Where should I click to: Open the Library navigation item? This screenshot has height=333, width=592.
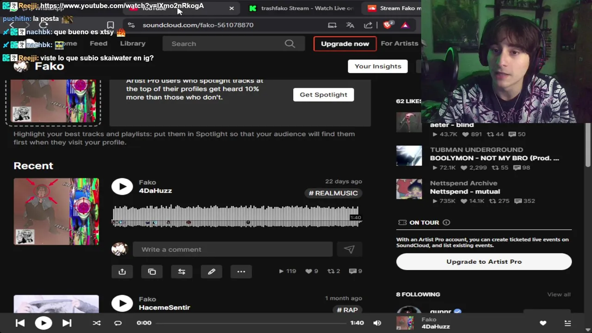pyautogui.click(x=133, y=43)
